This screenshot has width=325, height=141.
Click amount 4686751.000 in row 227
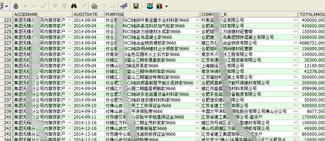312,43
